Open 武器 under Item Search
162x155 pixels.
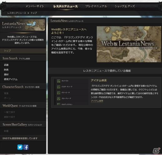pos(6,65)
